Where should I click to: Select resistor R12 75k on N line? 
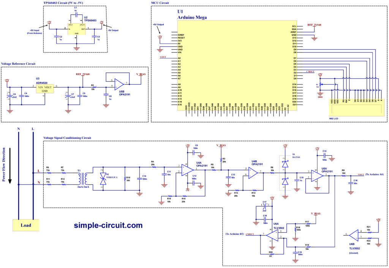tap(64, 184)
